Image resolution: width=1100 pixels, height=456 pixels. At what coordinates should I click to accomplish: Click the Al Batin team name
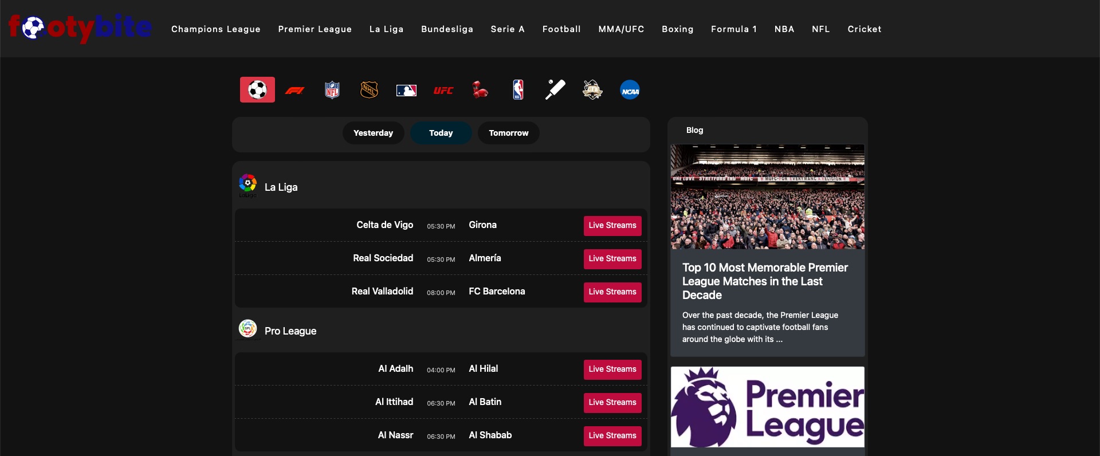(485, 402)
